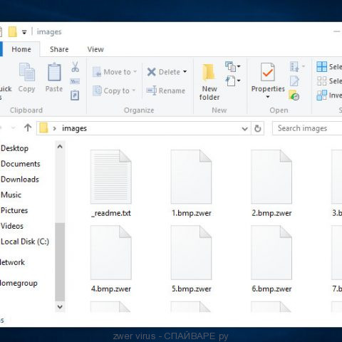Switch to the Home ribbon tab
The height and width of the screenshot is (342, 342).
click(x=21, y=49)
